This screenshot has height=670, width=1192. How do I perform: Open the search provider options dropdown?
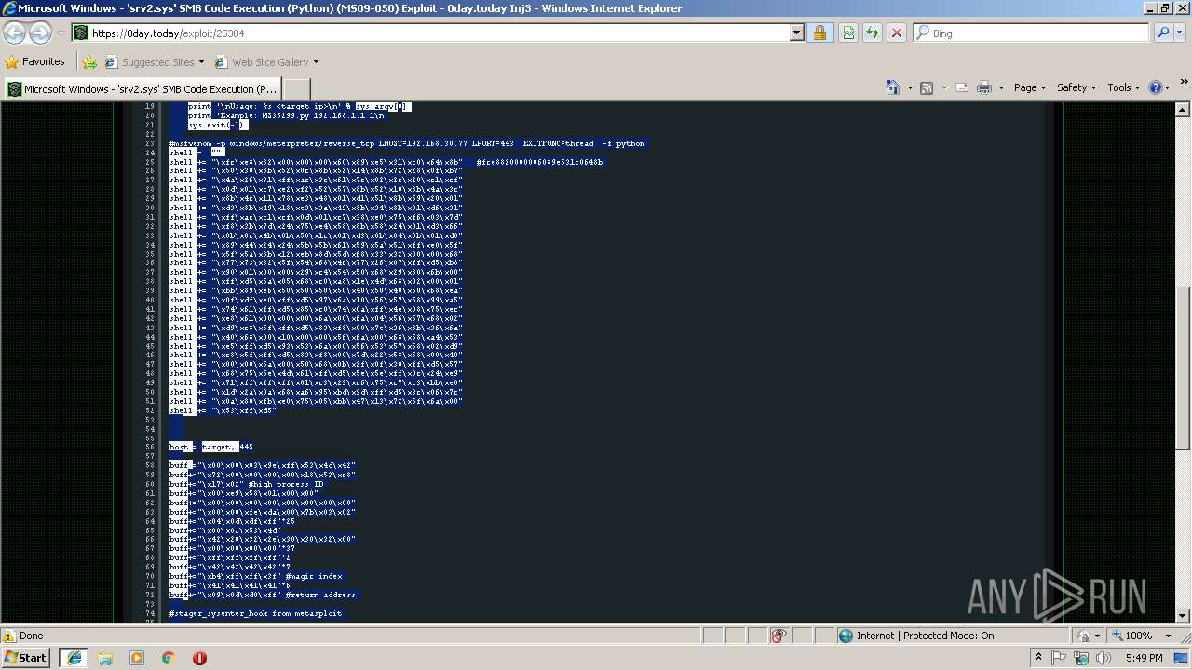1180,33
